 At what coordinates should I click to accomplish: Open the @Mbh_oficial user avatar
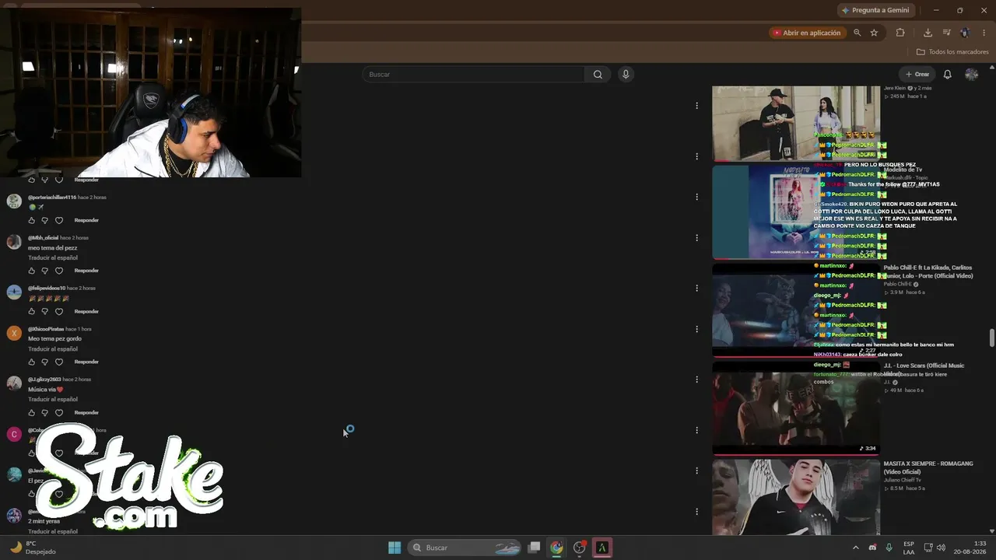(14, 242)
